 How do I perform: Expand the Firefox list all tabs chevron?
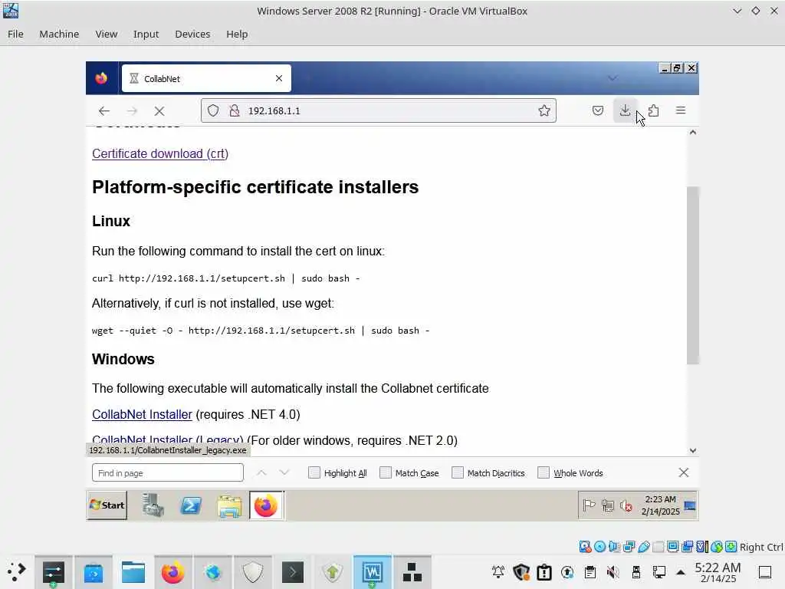coord(613,78)
